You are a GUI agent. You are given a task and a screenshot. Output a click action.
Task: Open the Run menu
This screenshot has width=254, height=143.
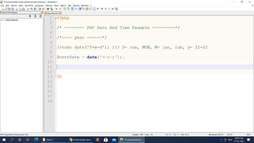tap(70, 6)
